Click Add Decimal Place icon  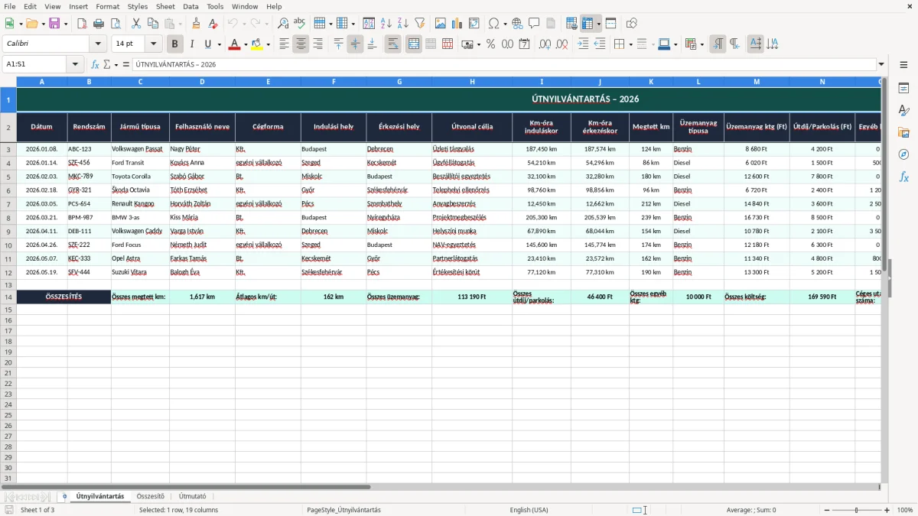[545, 44]
